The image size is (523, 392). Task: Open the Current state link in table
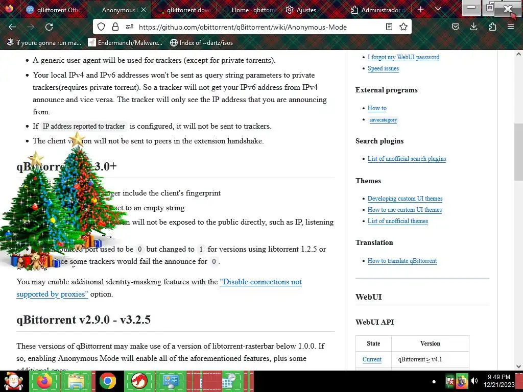pos(372,359)
